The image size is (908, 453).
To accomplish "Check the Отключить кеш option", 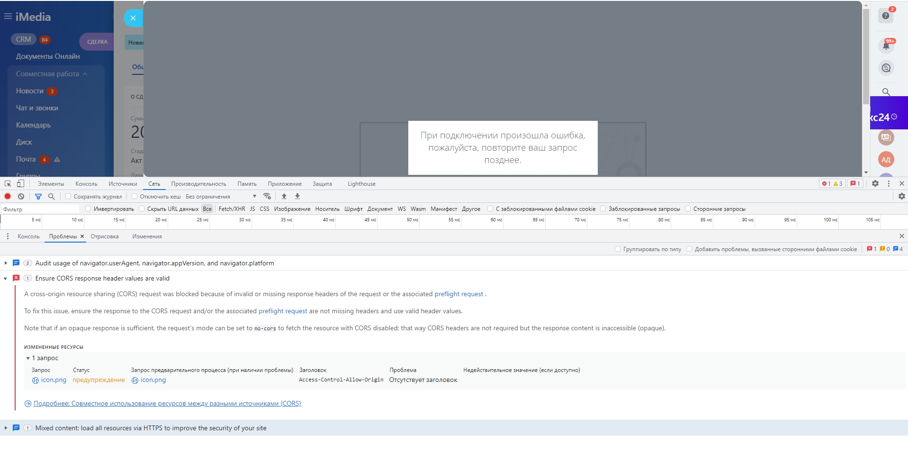I will [135, 196].
